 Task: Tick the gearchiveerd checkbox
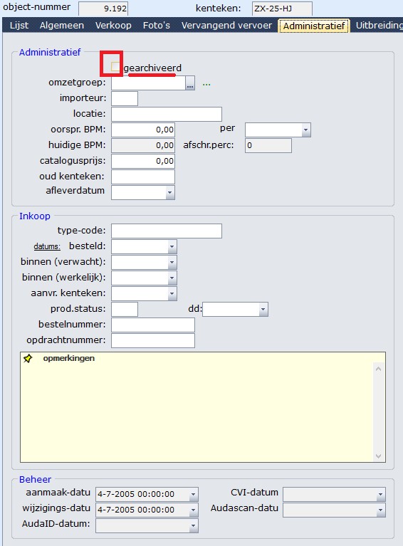(x=115, y=66)
